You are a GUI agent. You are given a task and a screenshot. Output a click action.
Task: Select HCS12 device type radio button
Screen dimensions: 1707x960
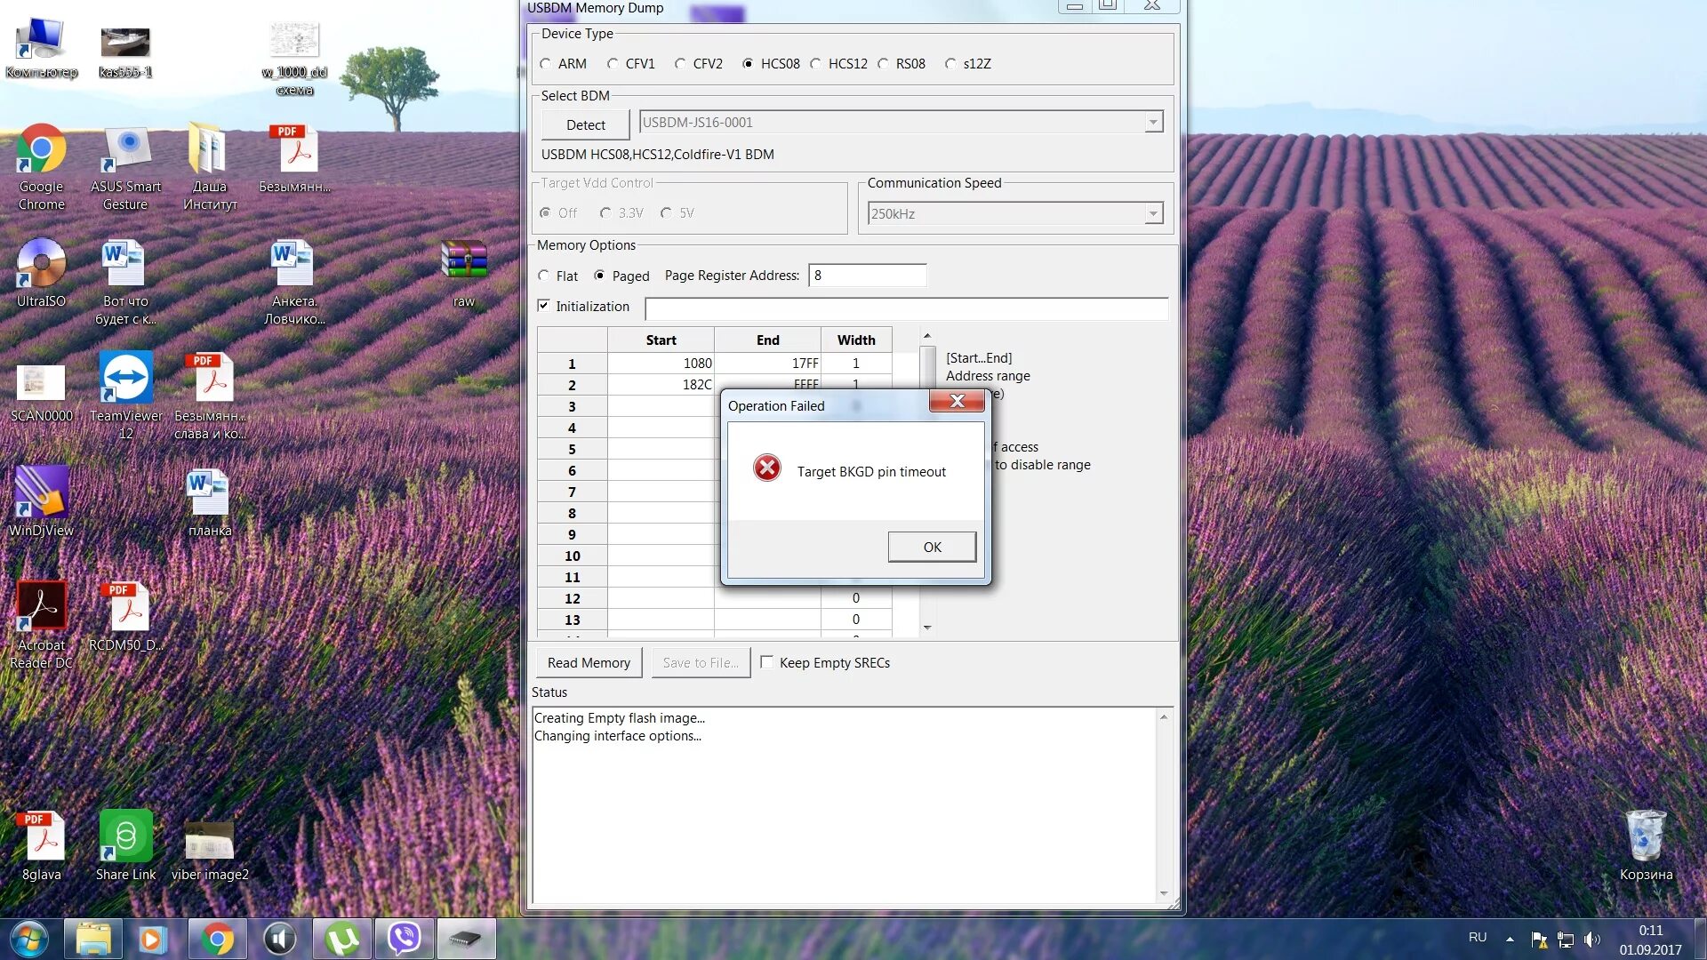tap(816, 64)
